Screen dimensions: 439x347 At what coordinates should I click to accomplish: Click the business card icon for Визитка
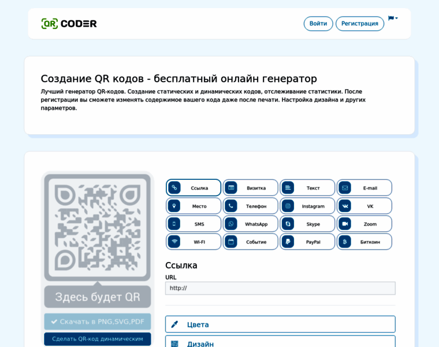click(231, 187)
